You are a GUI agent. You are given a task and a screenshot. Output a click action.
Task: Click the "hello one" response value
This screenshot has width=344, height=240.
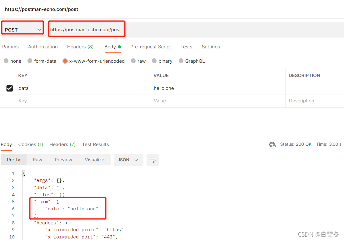pos(83,209)
